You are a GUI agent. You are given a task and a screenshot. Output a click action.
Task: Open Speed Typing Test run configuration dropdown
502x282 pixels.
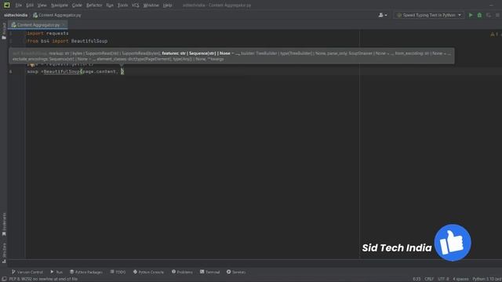429,15
